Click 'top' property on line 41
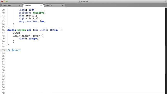167x94 pixels. [21, 16]
